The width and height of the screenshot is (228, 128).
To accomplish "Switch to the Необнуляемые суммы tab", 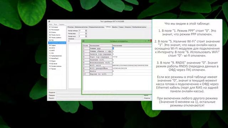I will click(x=139, y=27).
